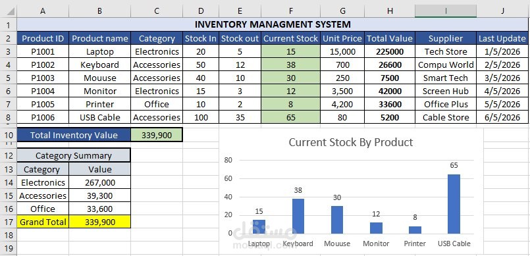Click Stock out value 35

(x=240, y=118)
